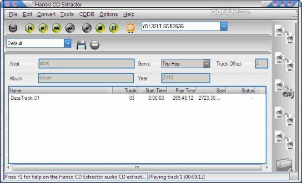Open the File menu
Viewport: 302px width, 183px height.
[13, 14]
